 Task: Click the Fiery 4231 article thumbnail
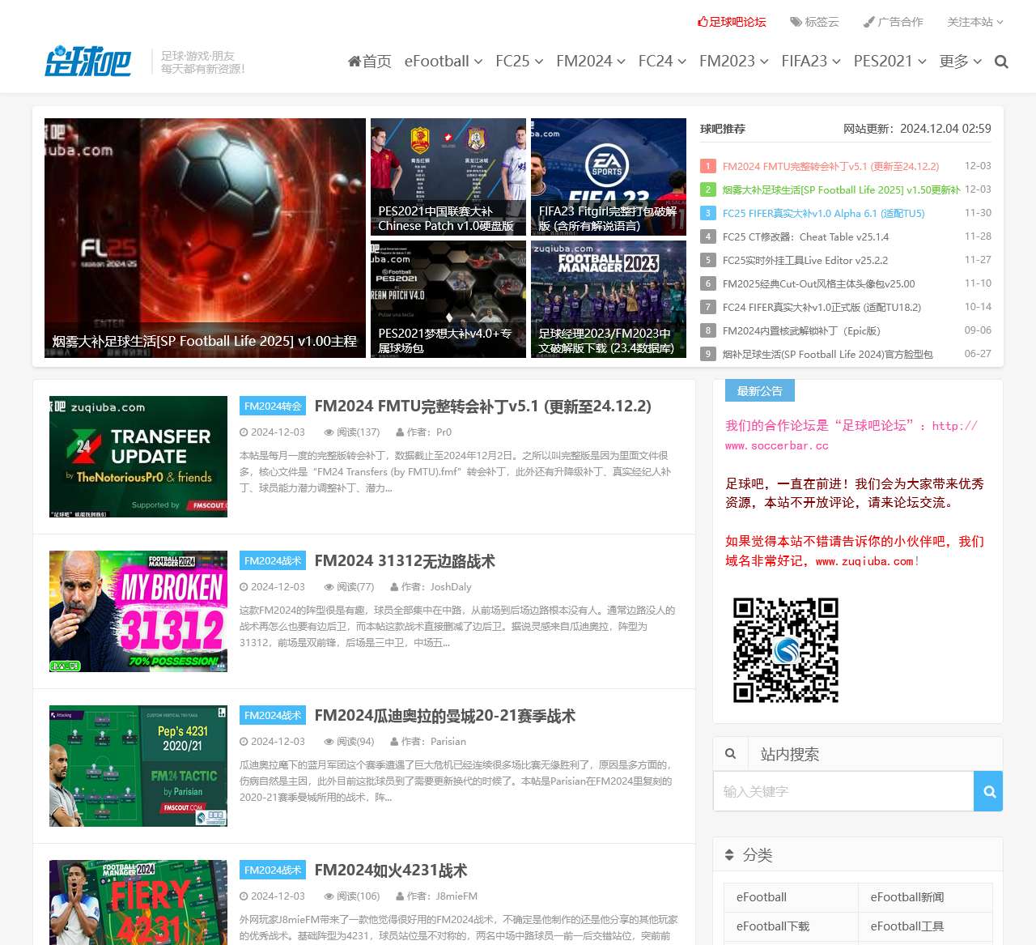pos(138,902)
